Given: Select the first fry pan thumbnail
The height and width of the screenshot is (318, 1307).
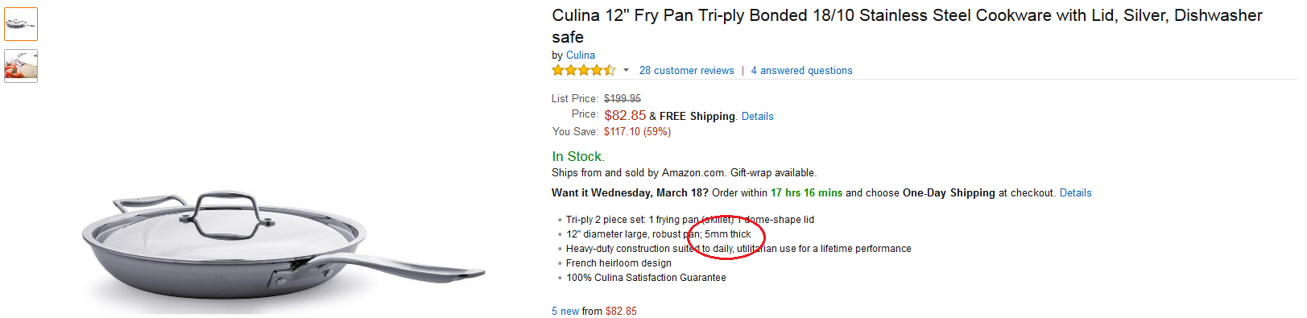Looking at the screenshot, I should coord(21,24).
